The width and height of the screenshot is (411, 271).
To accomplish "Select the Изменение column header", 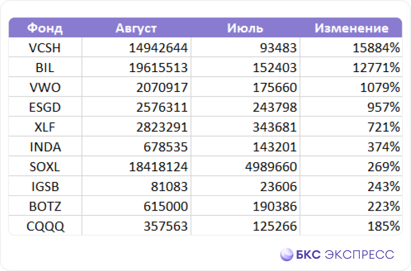I will point(352,28).
